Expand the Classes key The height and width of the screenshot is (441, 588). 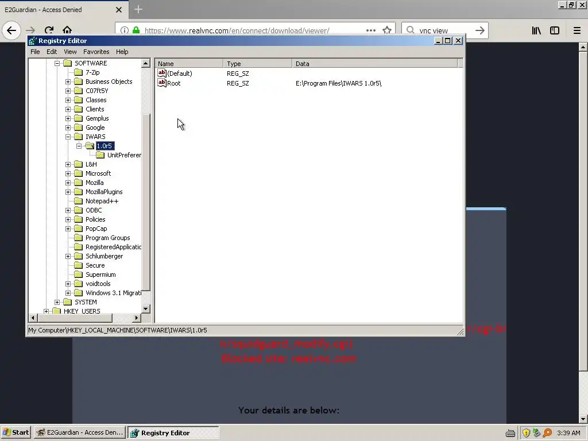68,100
